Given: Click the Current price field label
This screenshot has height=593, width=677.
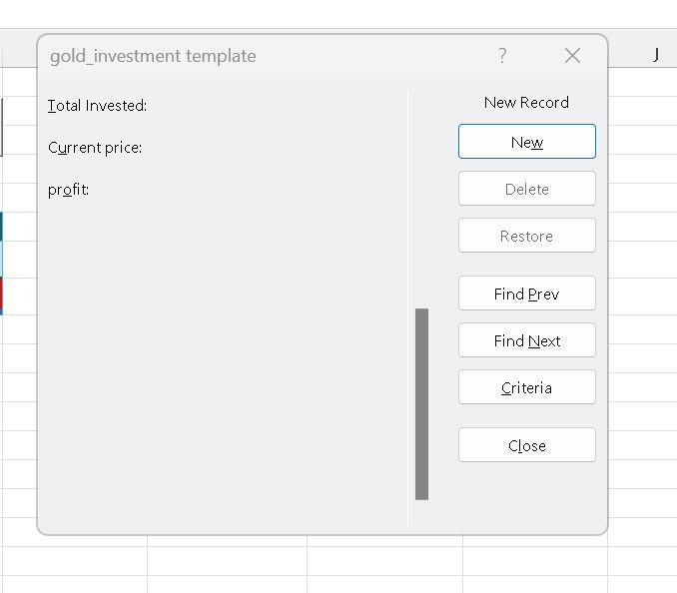Looking at the screenshot, I should [x=95, y=148].
